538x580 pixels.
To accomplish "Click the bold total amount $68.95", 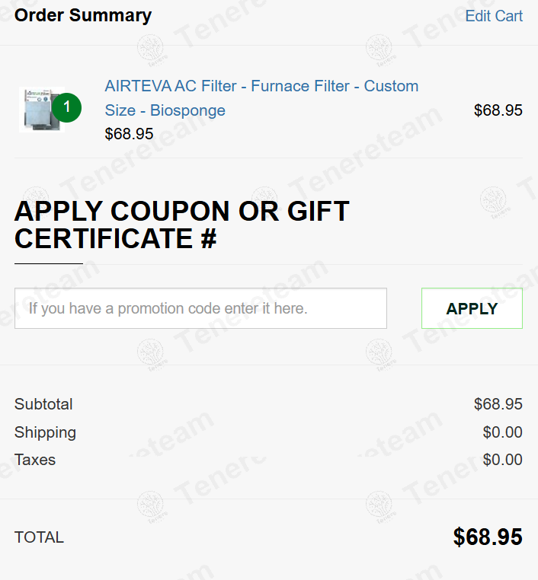I will tap(488, 537).
